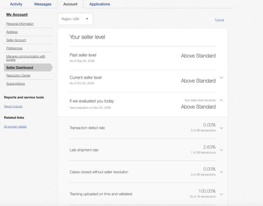263x206 pixels.
Task: Open Manage communication with buyers
Action: click(26, 58)
